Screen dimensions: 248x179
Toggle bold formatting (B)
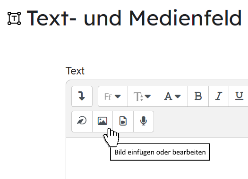[x=198, y=96]
